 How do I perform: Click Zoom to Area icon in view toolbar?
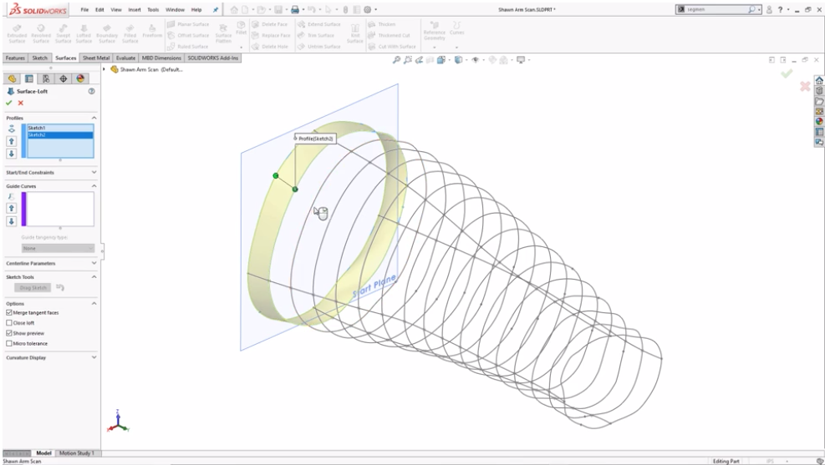click(x=408, y=60)
